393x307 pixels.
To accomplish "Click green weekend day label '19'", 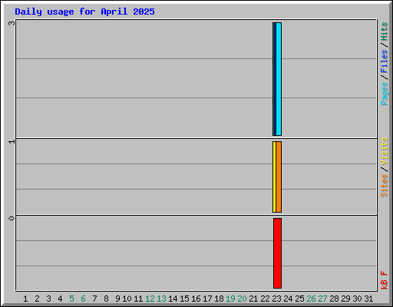I will point(230,299).
